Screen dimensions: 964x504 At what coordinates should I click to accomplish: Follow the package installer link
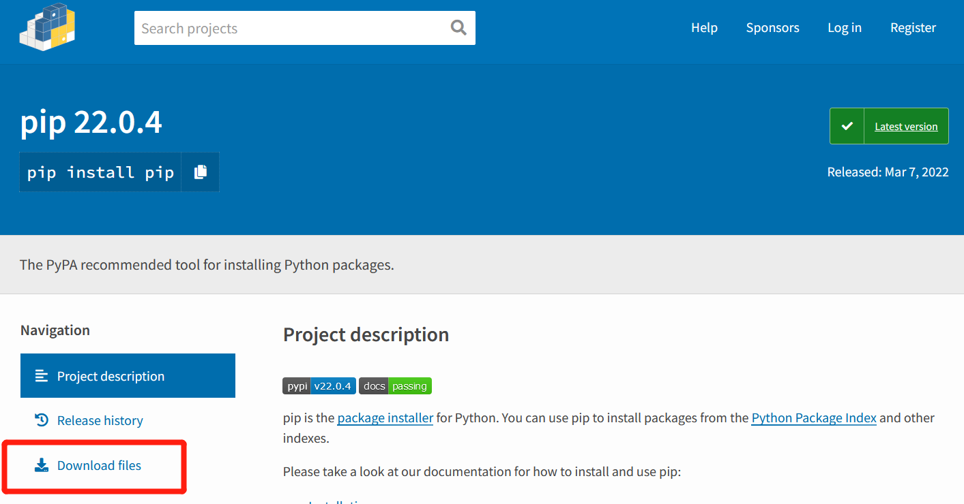(385, 418)
